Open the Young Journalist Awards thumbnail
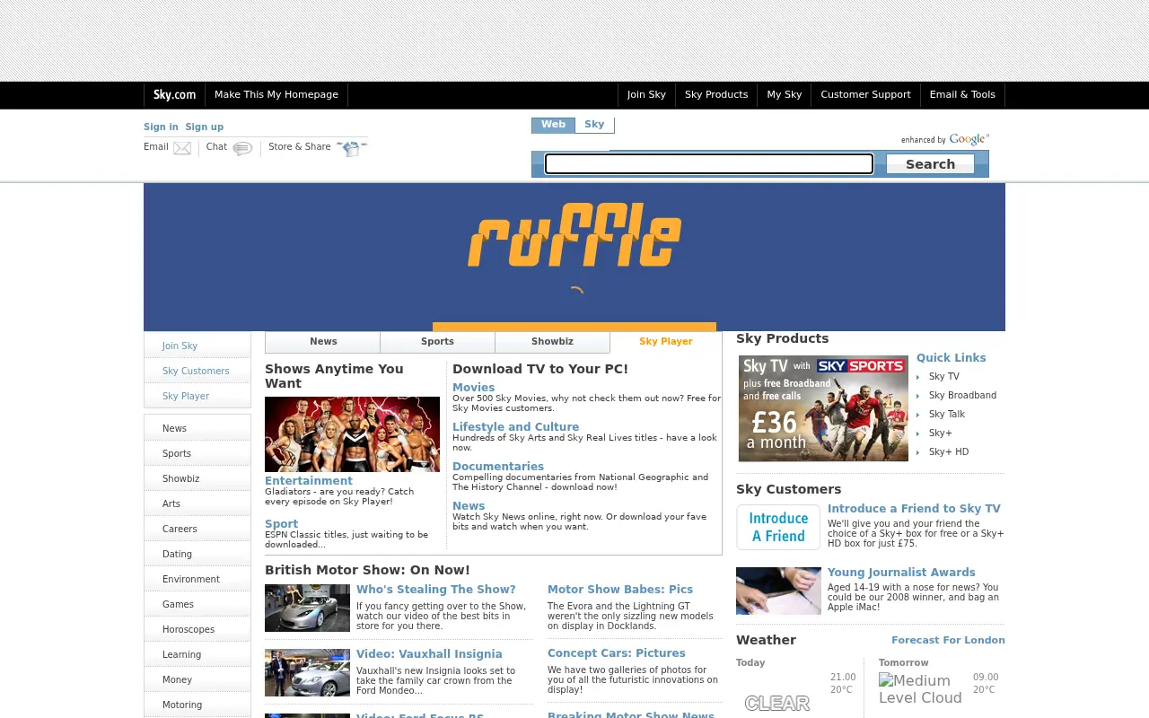 (x=778, y=591)
